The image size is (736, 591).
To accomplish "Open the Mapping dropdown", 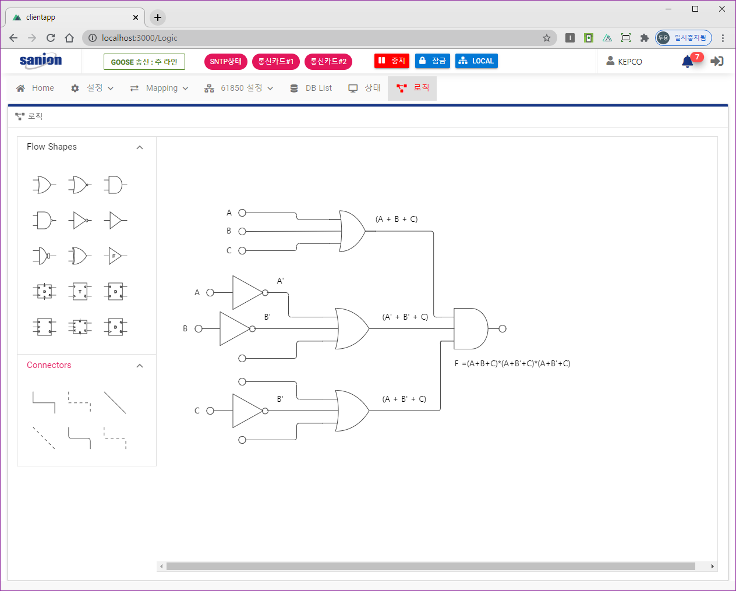I will point(159,88).
